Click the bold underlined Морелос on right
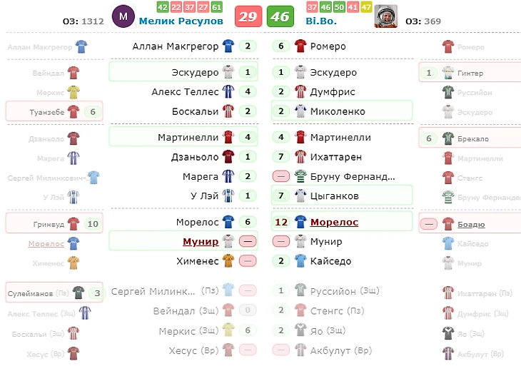This screenshot has width=521, height=366. tap(334, 223)
